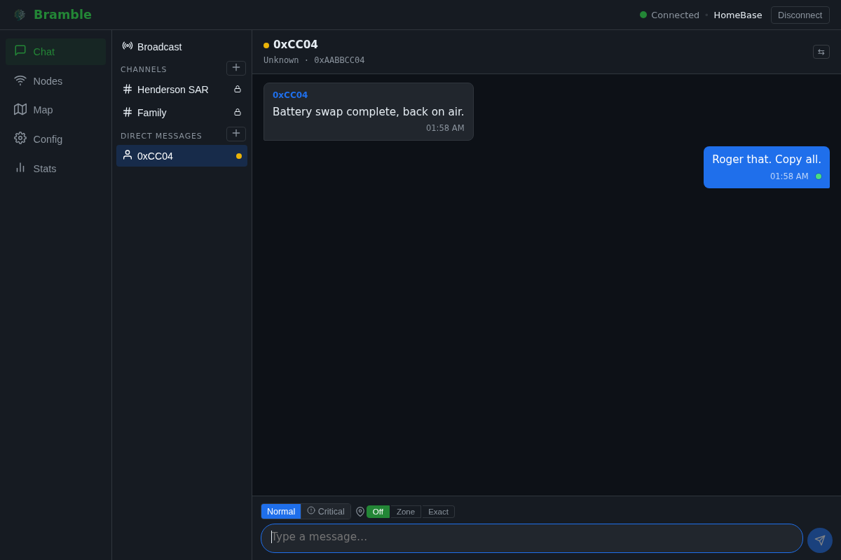Image resolution: width=841 pixels, height=560 pixels.
Task: Click the Battery swap complete message
Action: (x=368, y=112)
